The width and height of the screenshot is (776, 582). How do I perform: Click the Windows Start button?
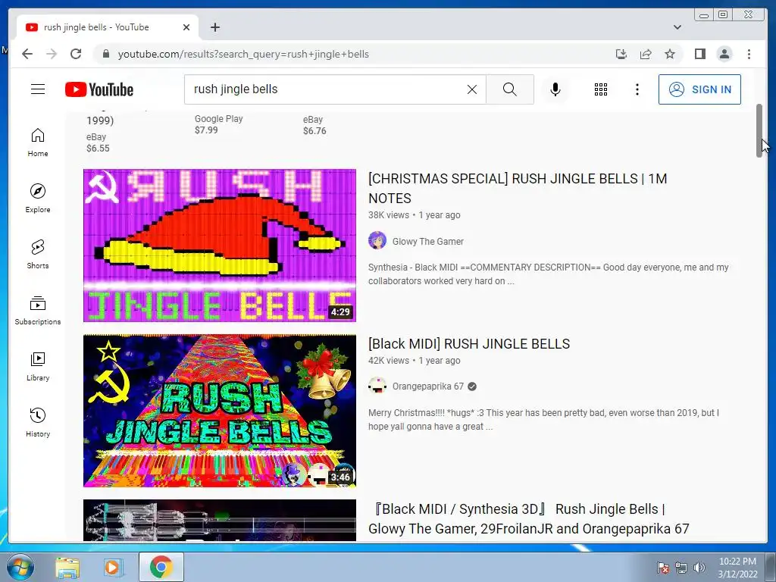coord(20,567)
